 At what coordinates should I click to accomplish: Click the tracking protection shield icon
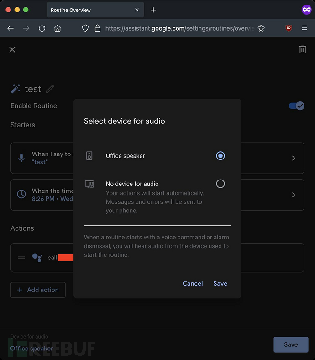coord(85,28)
